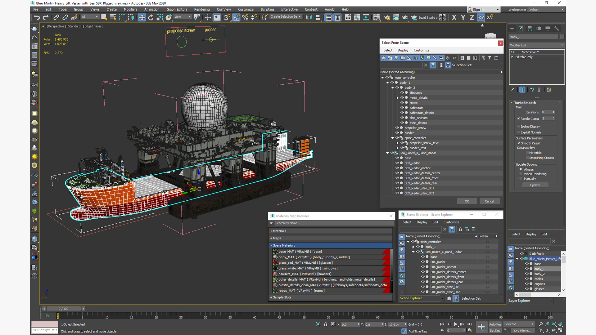
Task: Activate the Select and Move tool
Action: click(142, 17)
